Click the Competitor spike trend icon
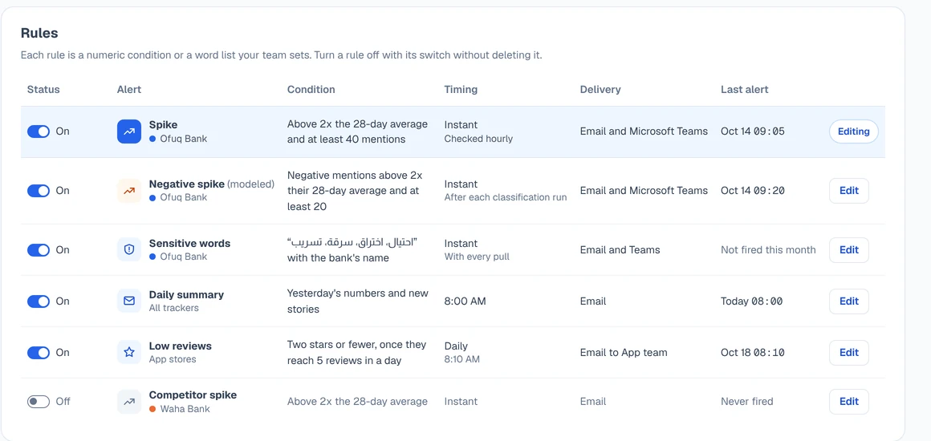Screen dimensions: 931x441 [x=129, y=402]
